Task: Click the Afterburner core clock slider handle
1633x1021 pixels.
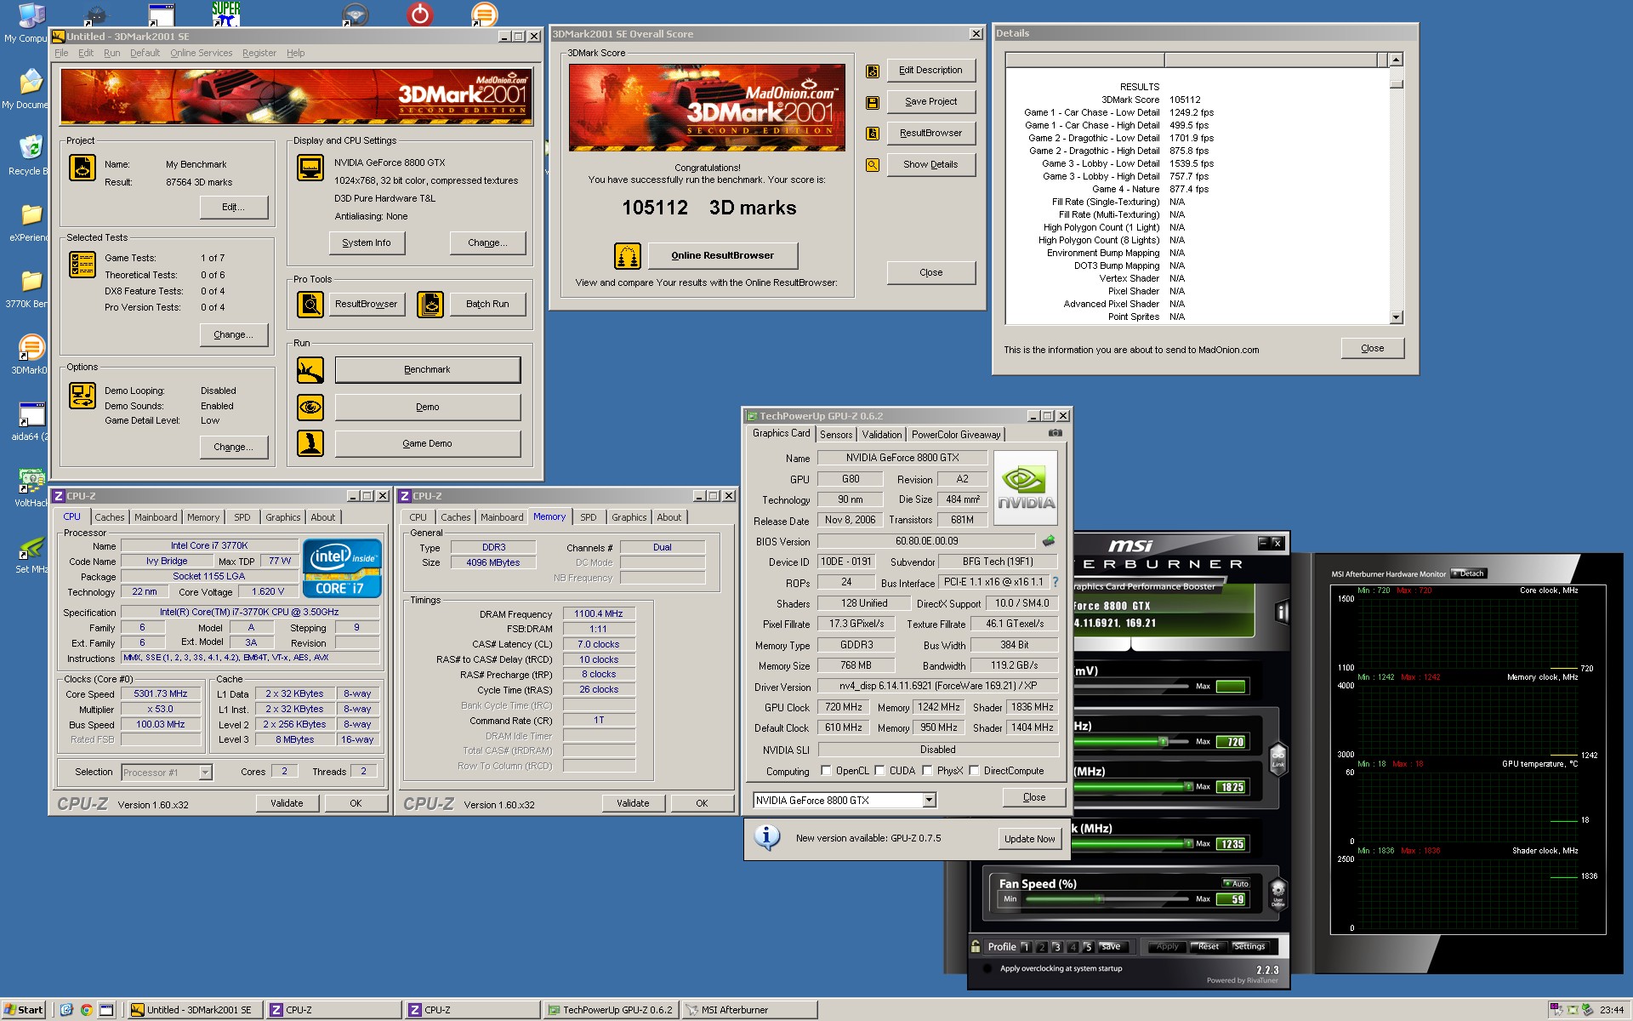Action: (x=1163, y=742)
